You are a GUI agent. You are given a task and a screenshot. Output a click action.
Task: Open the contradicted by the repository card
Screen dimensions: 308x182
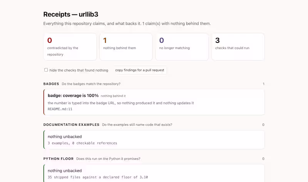[x=70, y=47]
